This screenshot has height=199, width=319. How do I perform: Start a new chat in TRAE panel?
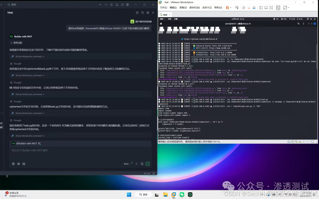coord(137,13)
